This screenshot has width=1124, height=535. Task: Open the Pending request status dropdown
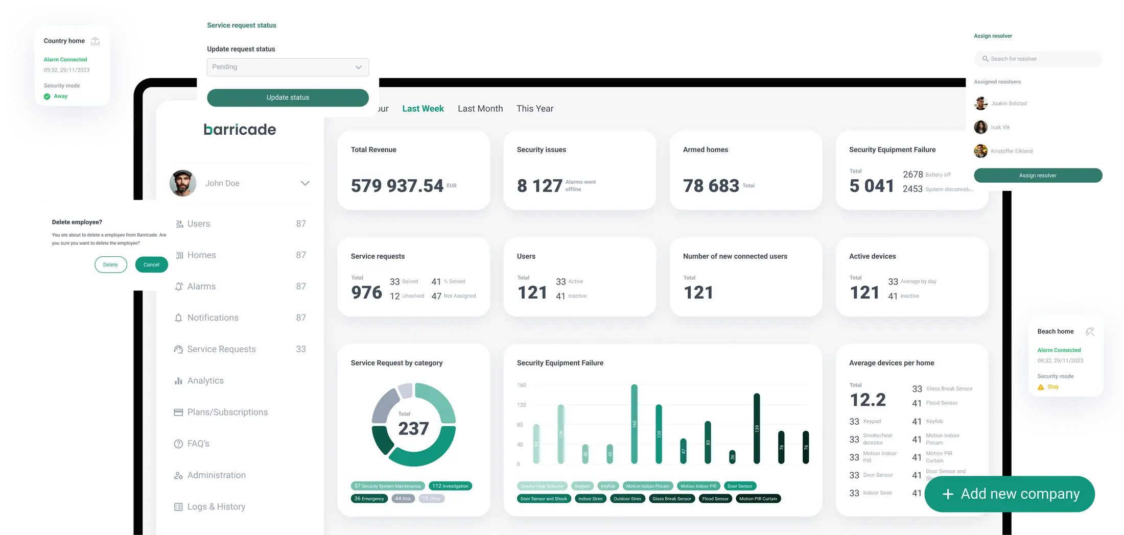tap(288, 67)
